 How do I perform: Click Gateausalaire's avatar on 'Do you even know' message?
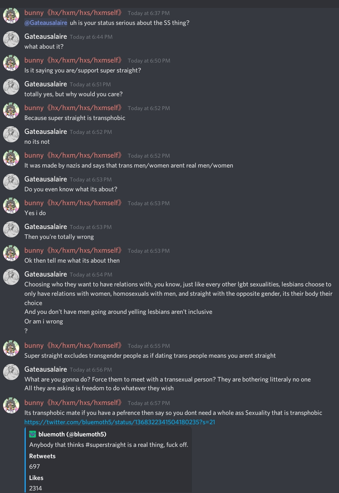[x=11, y=182]
